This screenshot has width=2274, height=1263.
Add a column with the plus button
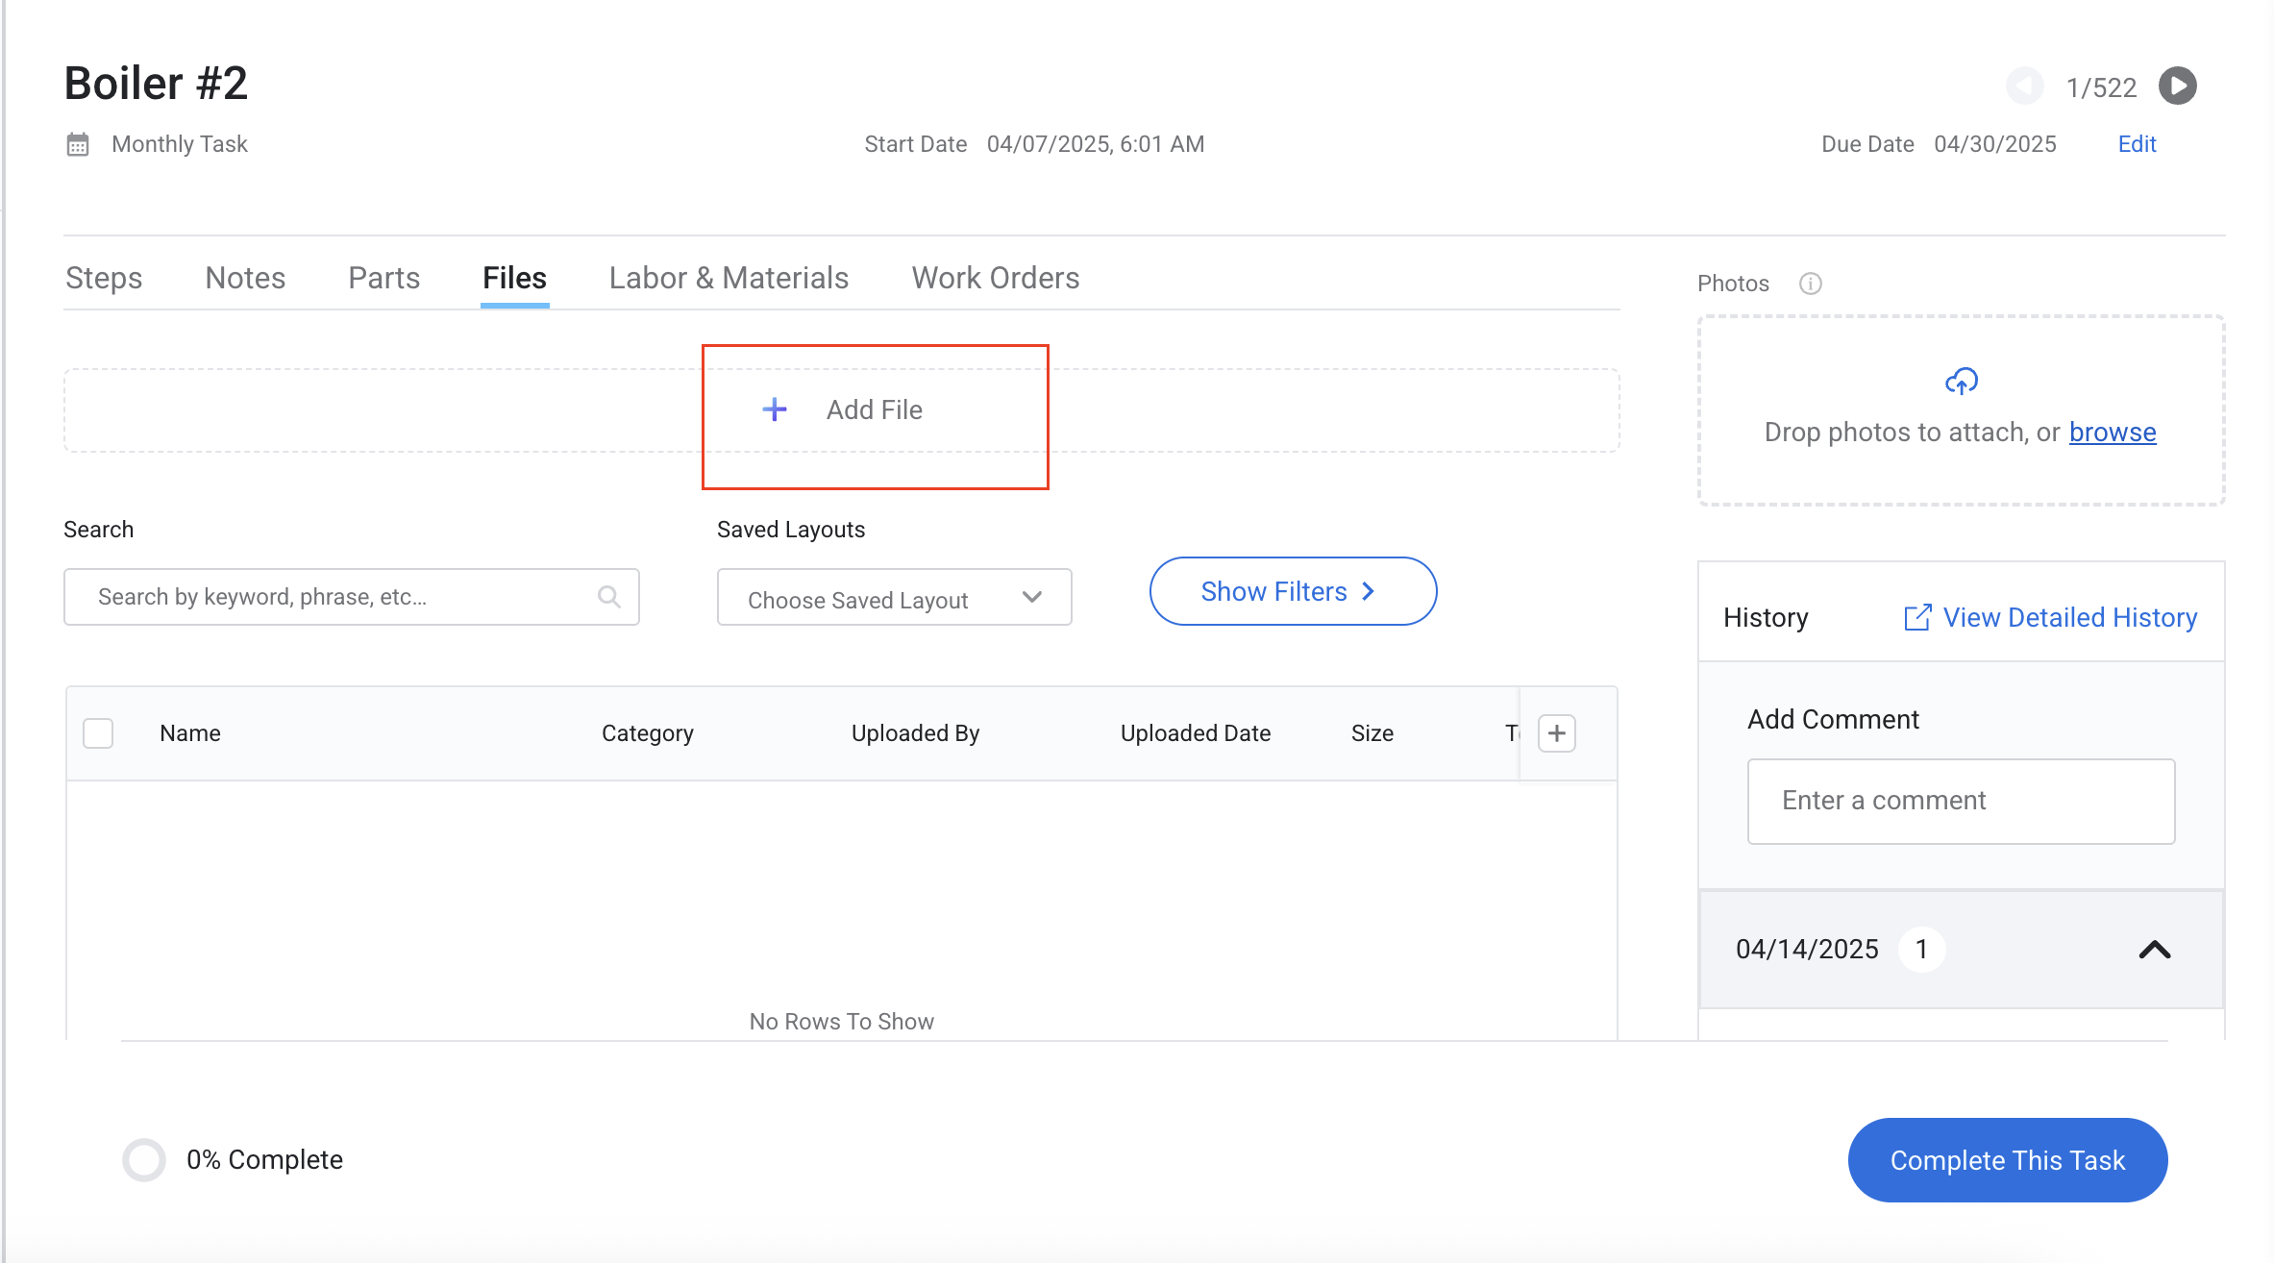[1557, 733]
